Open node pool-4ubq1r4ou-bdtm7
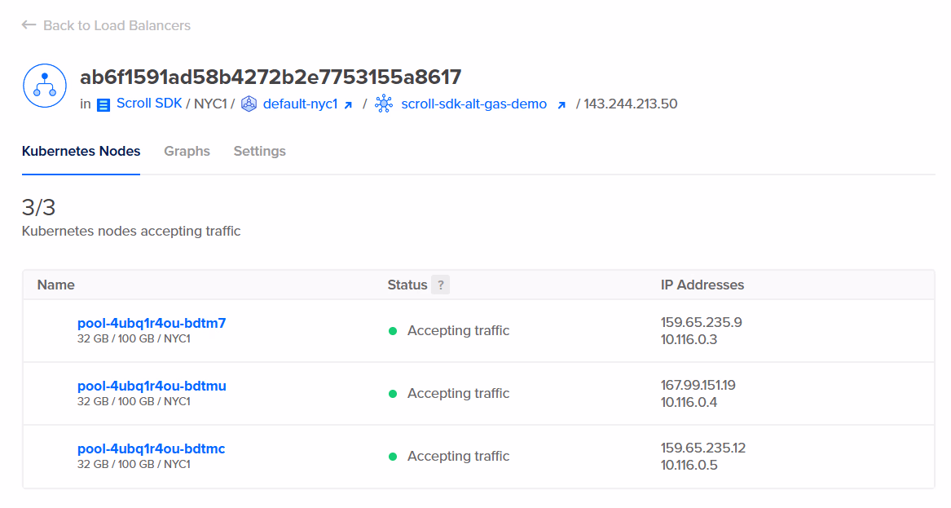Image resolution: width=951 pixels, height=508 pixels. click(152, 323)
